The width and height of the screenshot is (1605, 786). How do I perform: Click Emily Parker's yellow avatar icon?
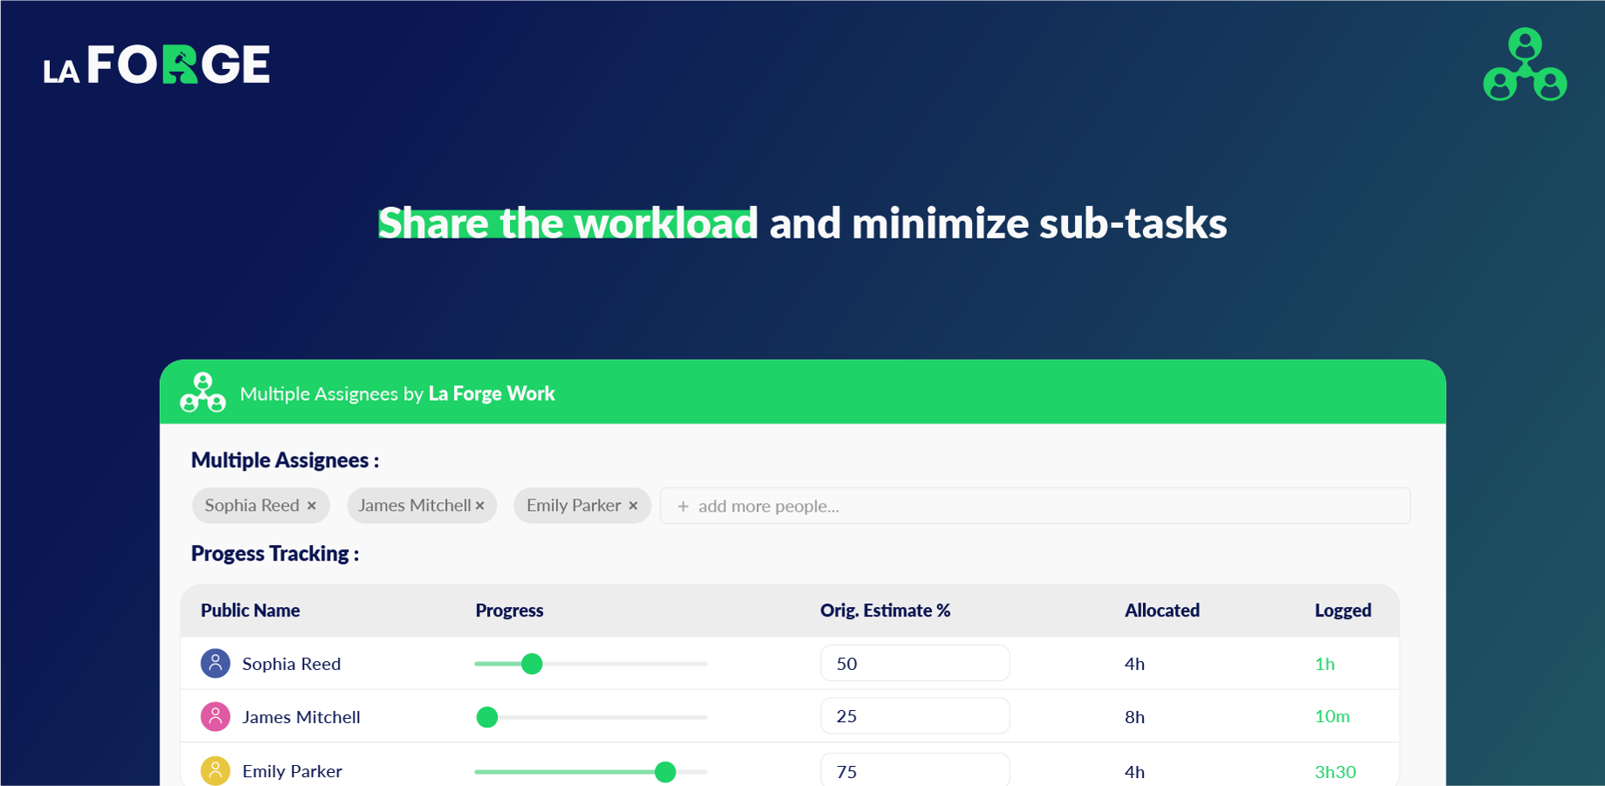215,771
